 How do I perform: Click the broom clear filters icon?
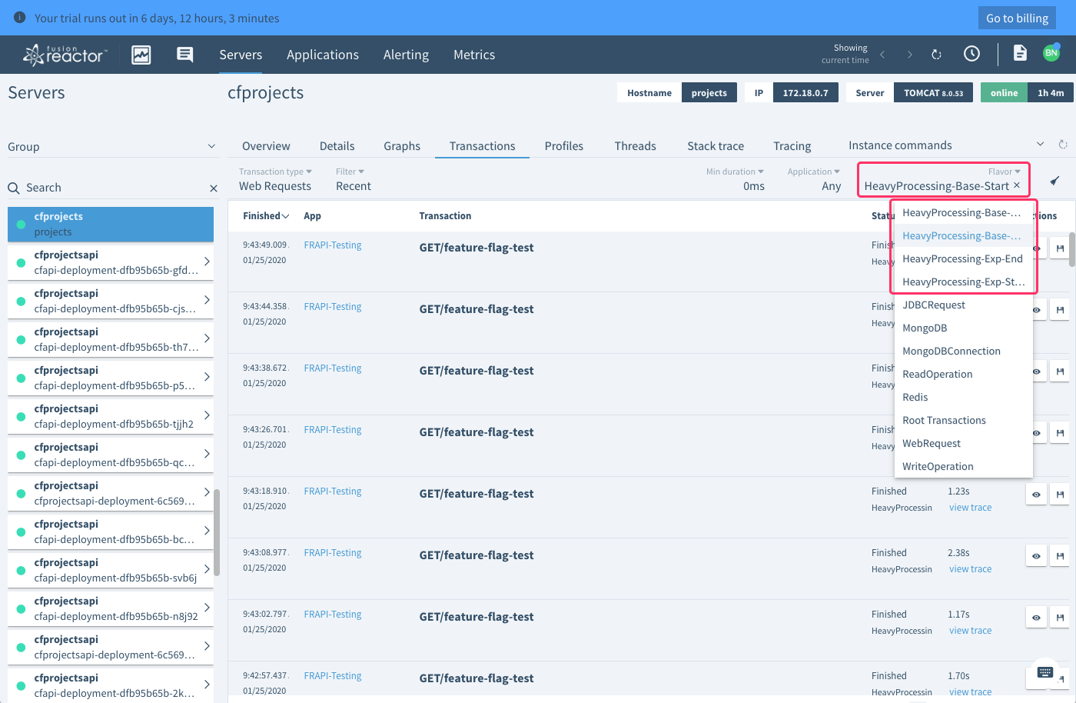click(x=1054, y=181)
